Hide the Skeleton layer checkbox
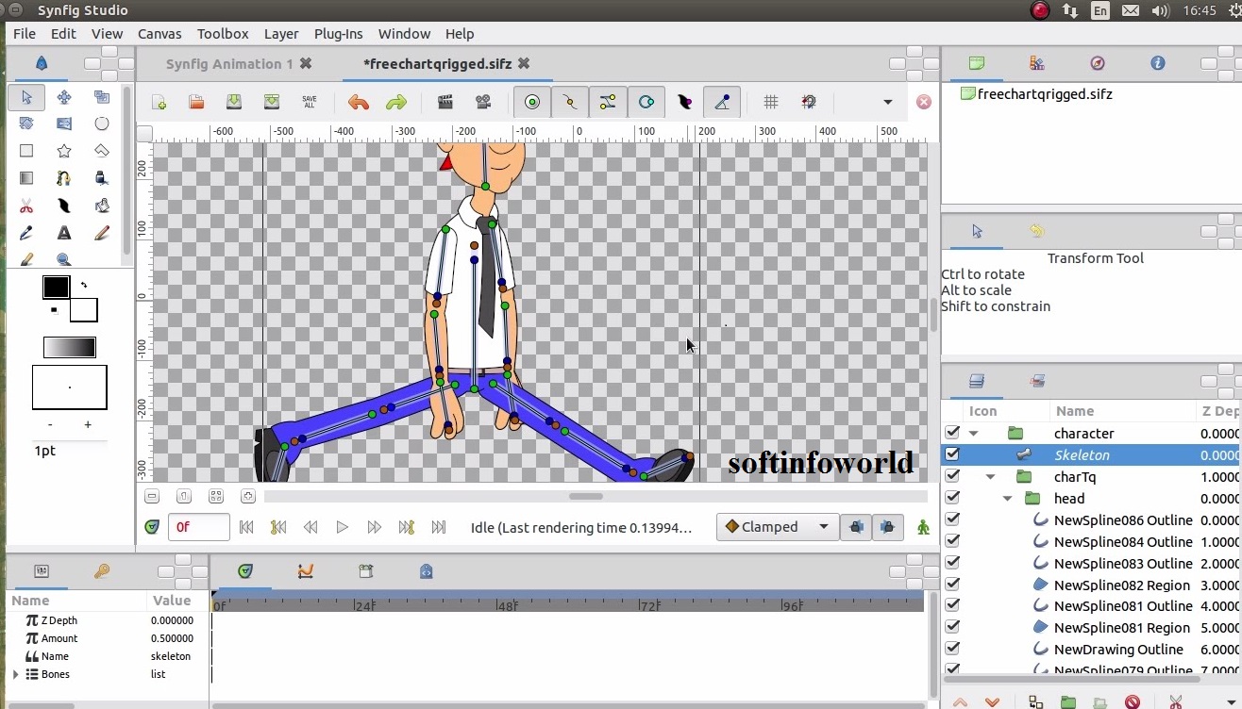This screenshot has height=709, width=1242. click(951, 454)
